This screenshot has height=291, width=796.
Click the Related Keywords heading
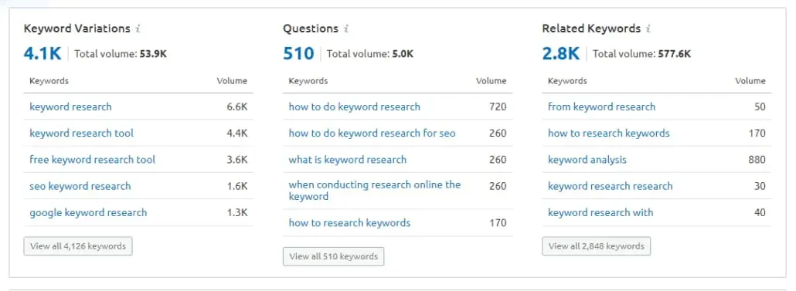tap(591, 29)
